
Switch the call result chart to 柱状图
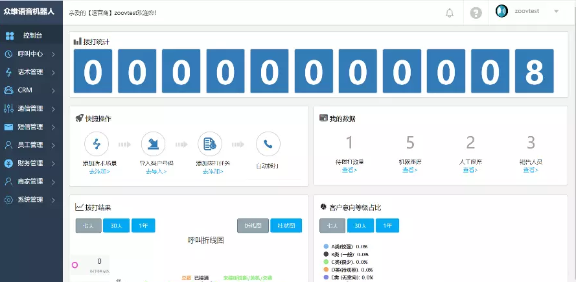click(x=286, y=226)
